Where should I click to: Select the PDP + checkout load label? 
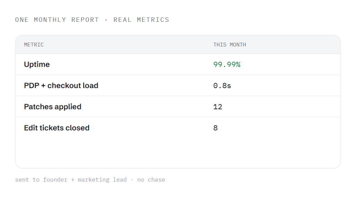click(x=61, y=86)
